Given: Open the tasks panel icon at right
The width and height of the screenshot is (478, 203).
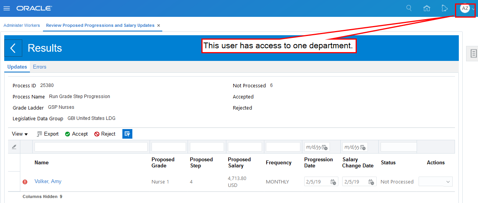Looking at the screenshot, I should (x=473, y=54).
